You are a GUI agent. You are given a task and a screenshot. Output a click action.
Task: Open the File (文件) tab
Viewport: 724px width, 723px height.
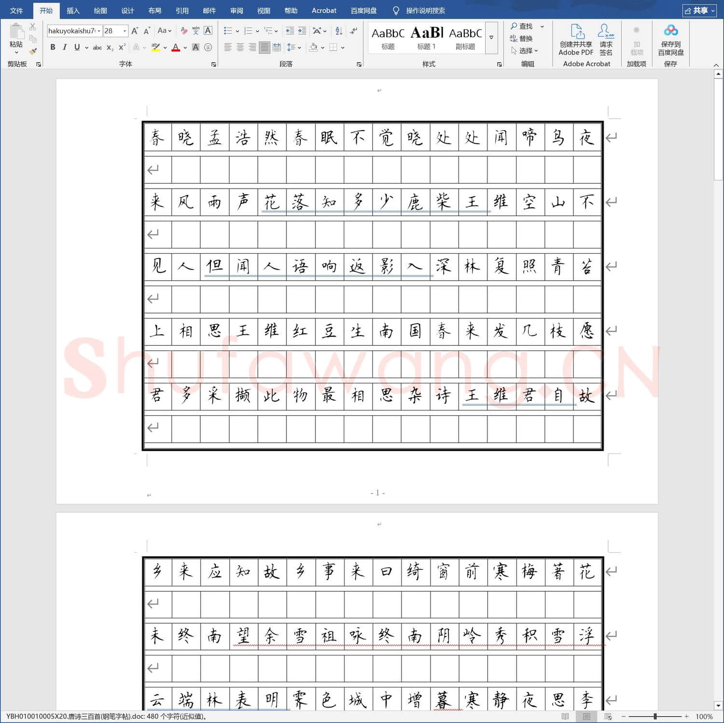click(x=16, y=11)
